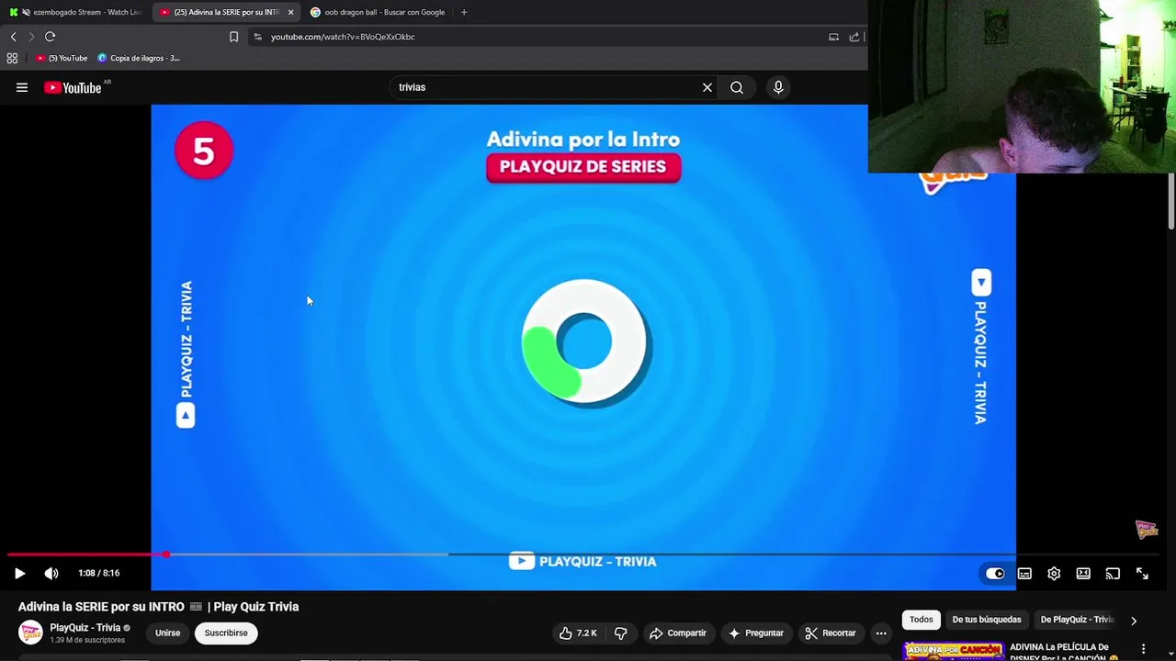This screenshot has width=1176, height=661.
Task: Clip the video with Recortar
Action: coord(831,633)
